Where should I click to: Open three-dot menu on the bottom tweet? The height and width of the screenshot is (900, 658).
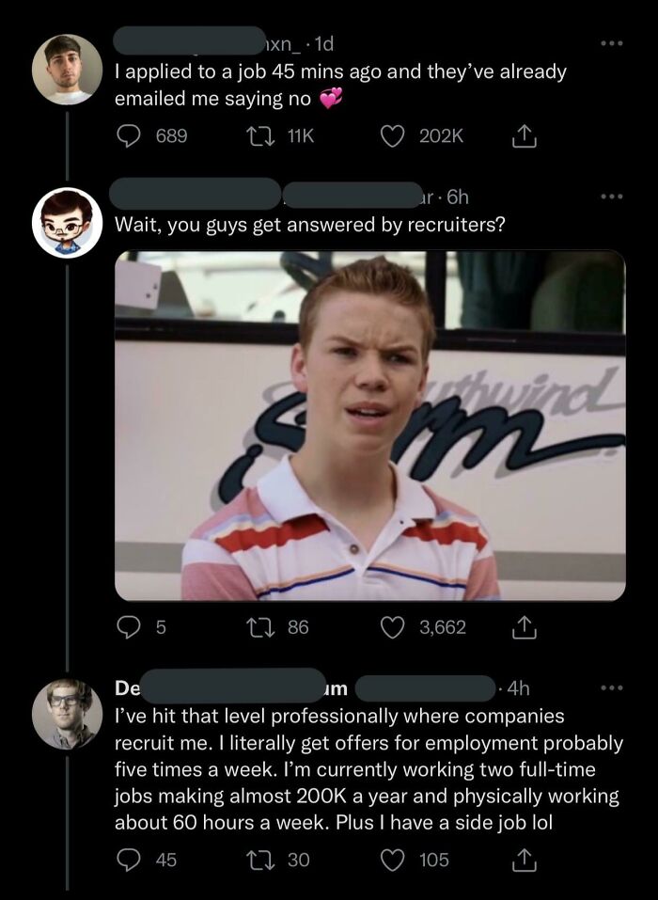[613, 688]
